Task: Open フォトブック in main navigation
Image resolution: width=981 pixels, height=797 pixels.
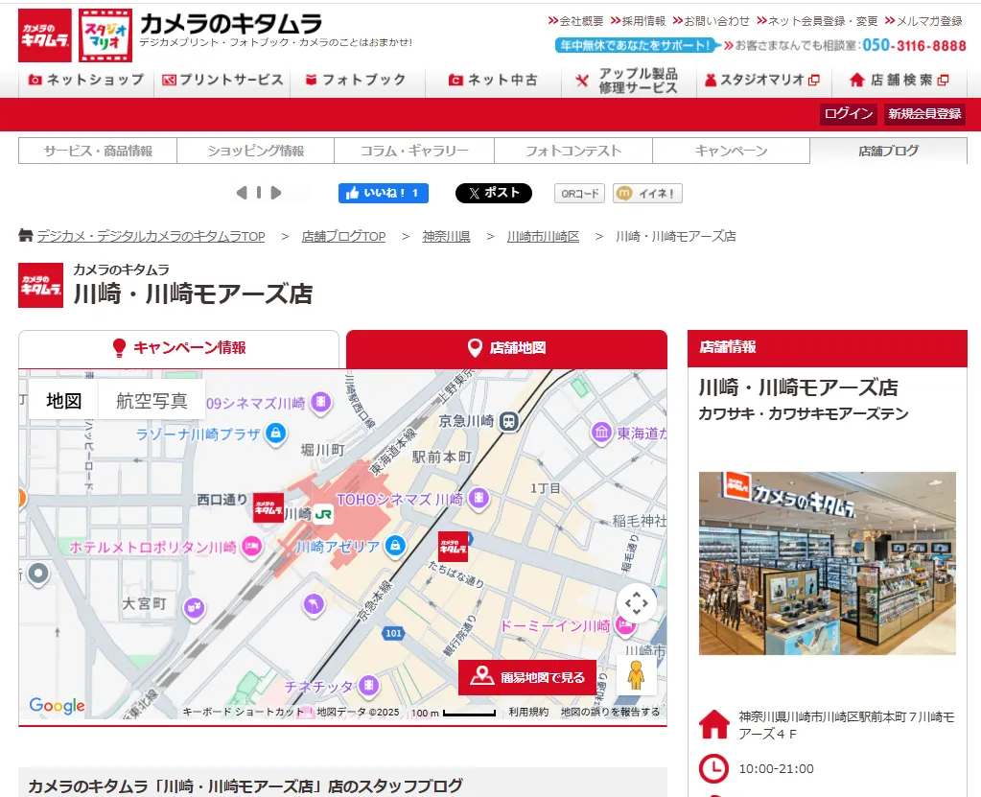Action: pos(358,80)
